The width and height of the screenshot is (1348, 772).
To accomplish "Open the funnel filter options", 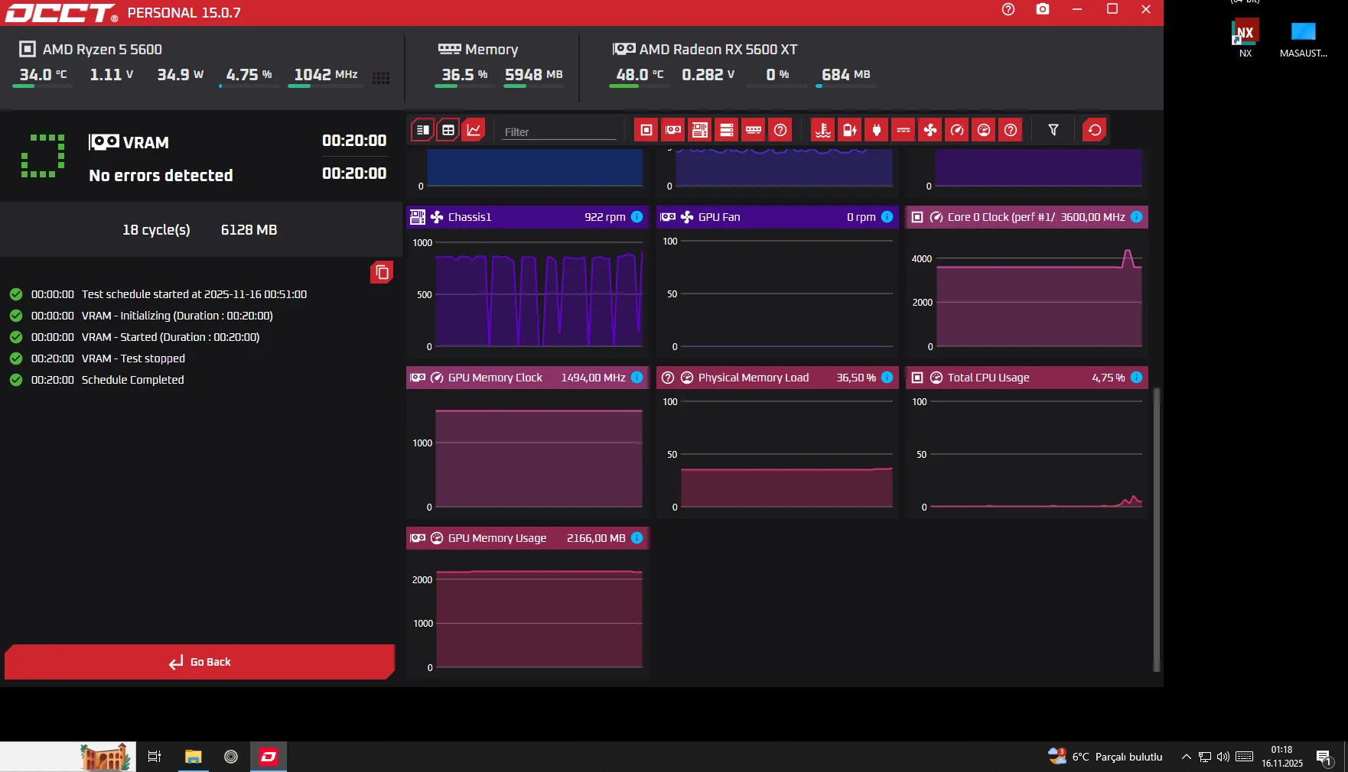I will pyautogui.click(x=1053, y=130).
